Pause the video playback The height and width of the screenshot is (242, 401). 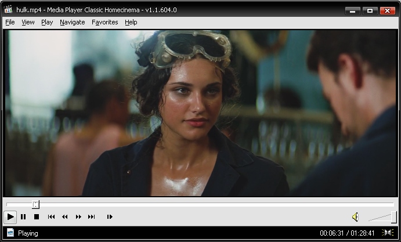23,217
